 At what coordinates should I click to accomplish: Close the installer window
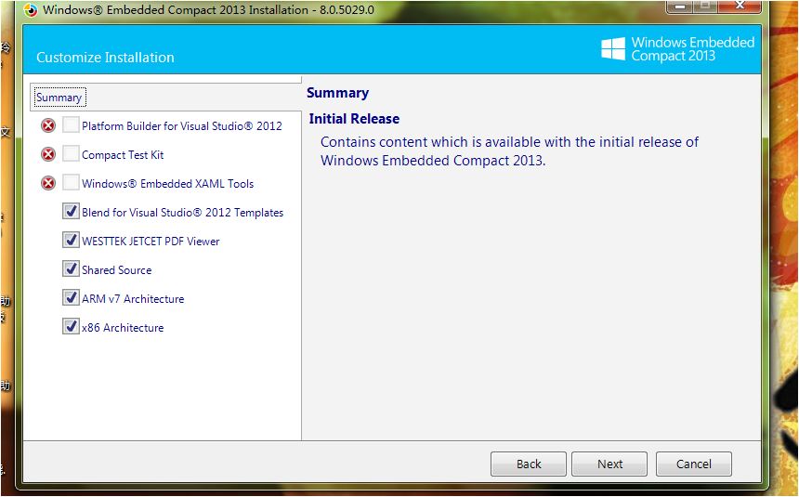[740, 7]
